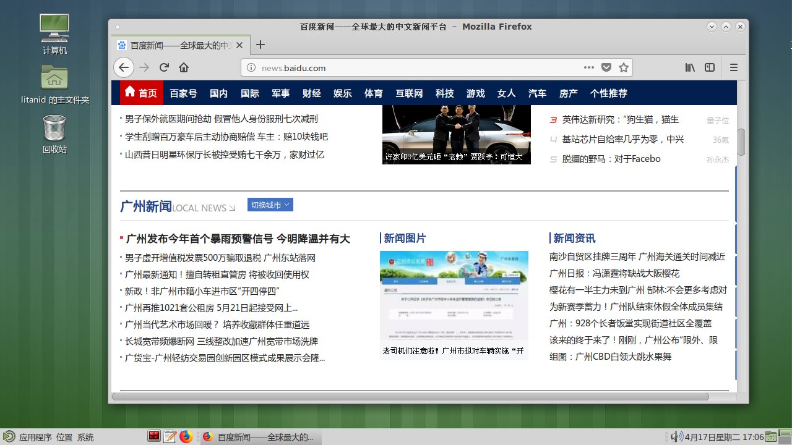Launch Firefox from panel launcher
This screenshot has height=445, width=792.
pyautogui.click(x=186, y=437)
